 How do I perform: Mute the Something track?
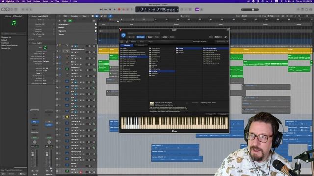pyautogui.click(x=75, y=70)
